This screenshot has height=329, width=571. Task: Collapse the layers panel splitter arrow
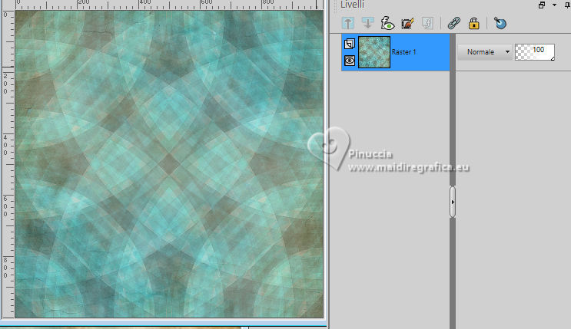[x=453, y=202]
